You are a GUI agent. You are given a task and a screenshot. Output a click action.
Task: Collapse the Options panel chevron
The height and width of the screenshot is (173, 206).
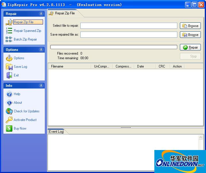41,50
